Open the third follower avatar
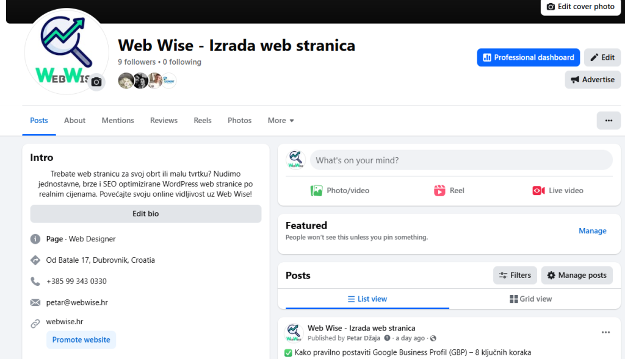The width and height of the screenshot is (625, 359). 155,81
